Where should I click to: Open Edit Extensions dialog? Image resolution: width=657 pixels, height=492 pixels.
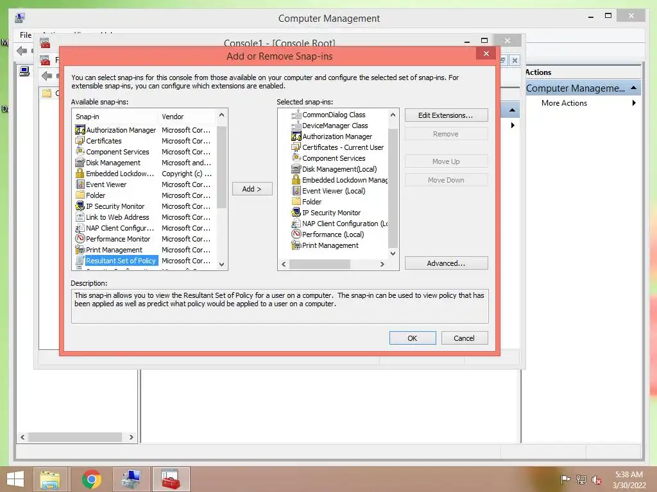(447, 115)
